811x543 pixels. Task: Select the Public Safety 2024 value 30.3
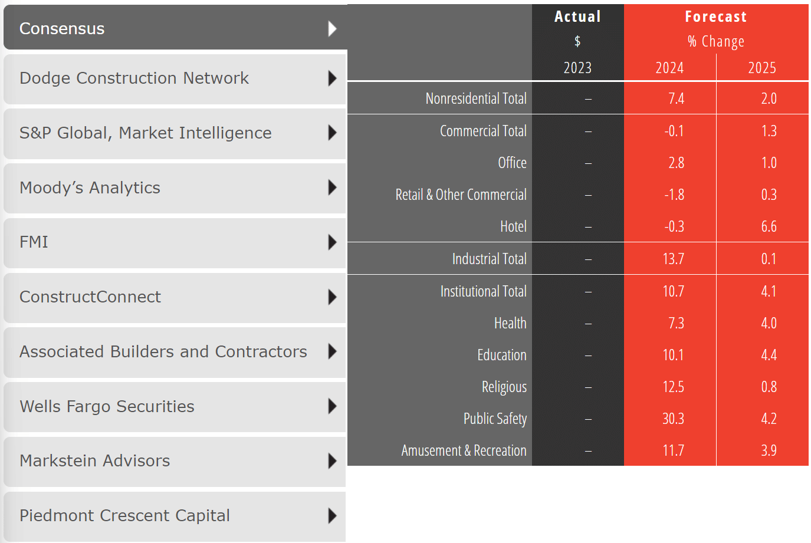pos(670,419)
